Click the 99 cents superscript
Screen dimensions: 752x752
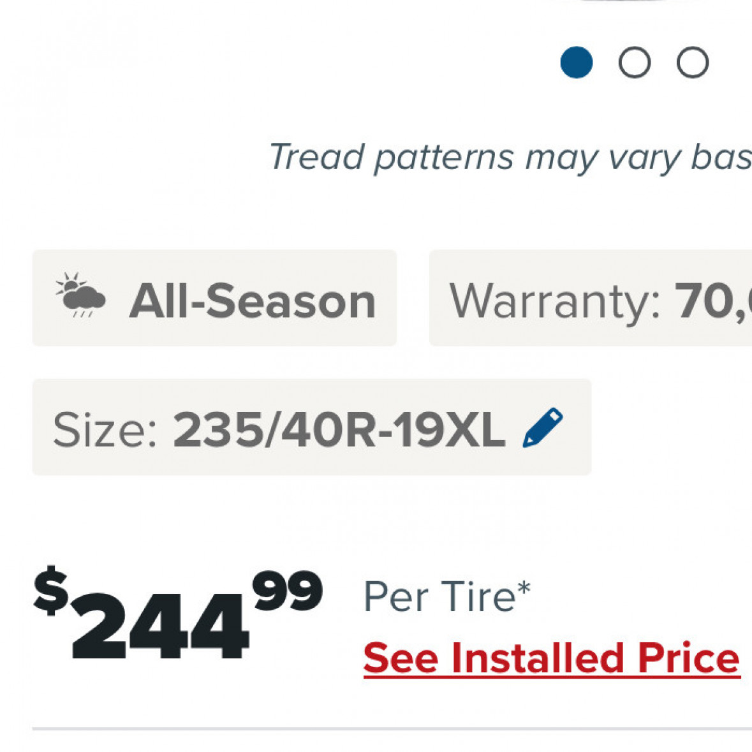click(x=287, y=592)
